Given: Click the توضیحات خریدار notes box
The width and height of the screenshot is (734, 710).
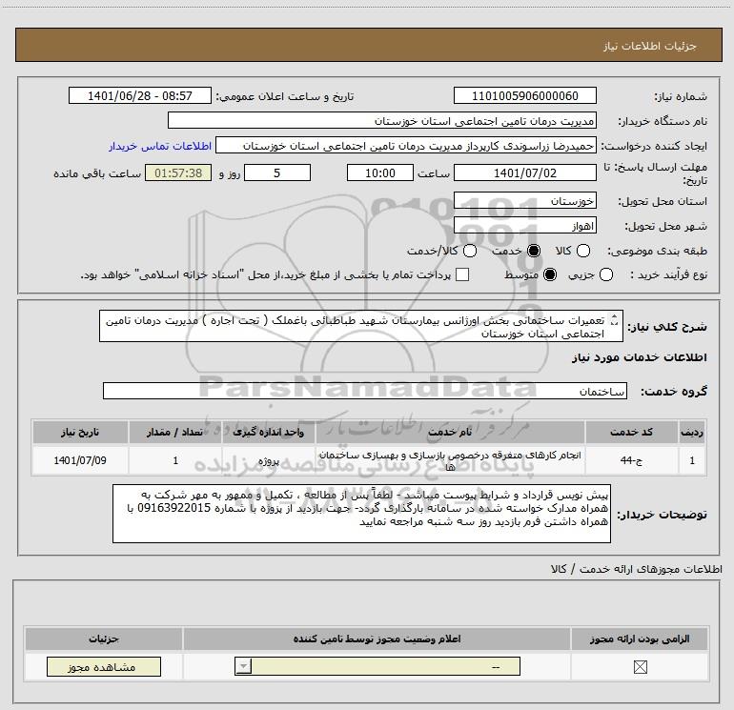Looking at the screenshot, I should (361, 514).
